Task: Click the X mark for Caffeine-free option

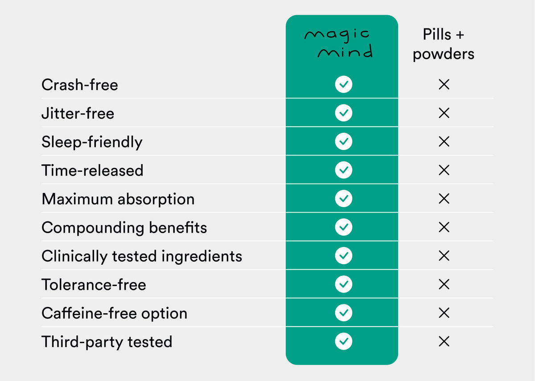Action: 444,313
